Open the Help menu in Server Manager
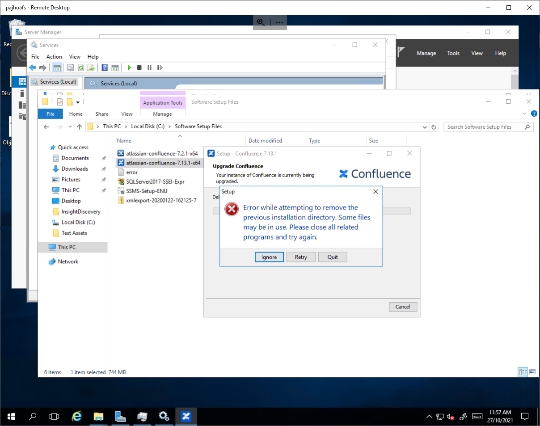540x426 pixels. pyautogui.click(x=501, y=53)
